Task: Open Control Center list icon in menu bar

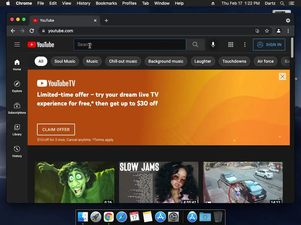Action: pos(291,3)
